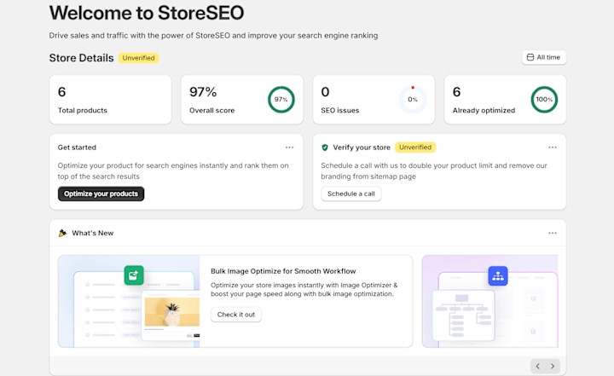Open the What's New three-dot menu
The height and width of the screenshot is (376, 614).
(553, 233)
